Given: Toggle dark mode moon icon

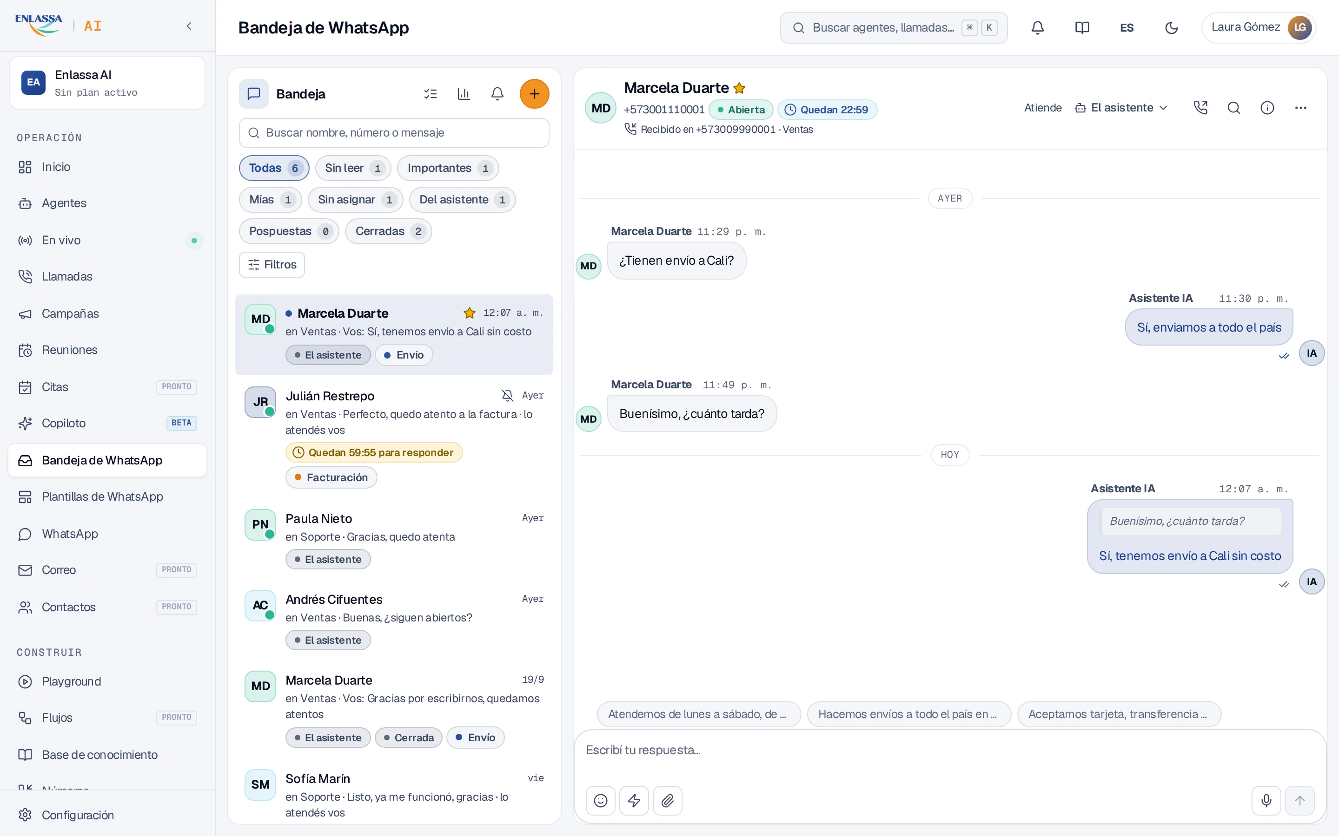Looking at the screenshot, I should (1171, 28).
